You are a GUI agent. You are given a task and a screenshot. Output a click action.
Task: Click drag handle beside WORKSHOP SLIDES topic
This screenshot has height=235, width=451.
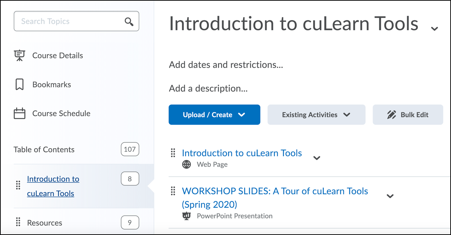click(x=173, y=191)
